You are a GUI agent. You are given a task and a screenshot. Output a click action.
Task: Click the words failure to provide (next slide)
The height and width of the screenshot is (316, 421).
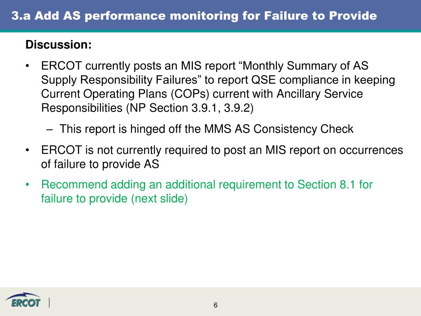tap(114, 199)
